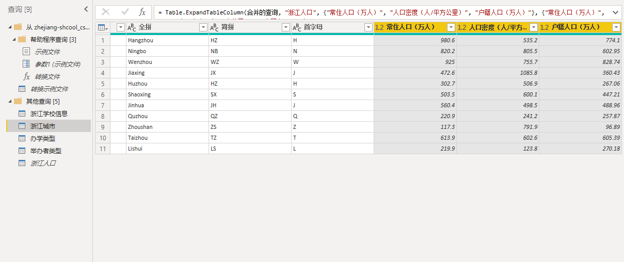Select the 浙江学校信息 query
Image resolution: width=624 pixels, height=262 pixels.
click(49, 113)
